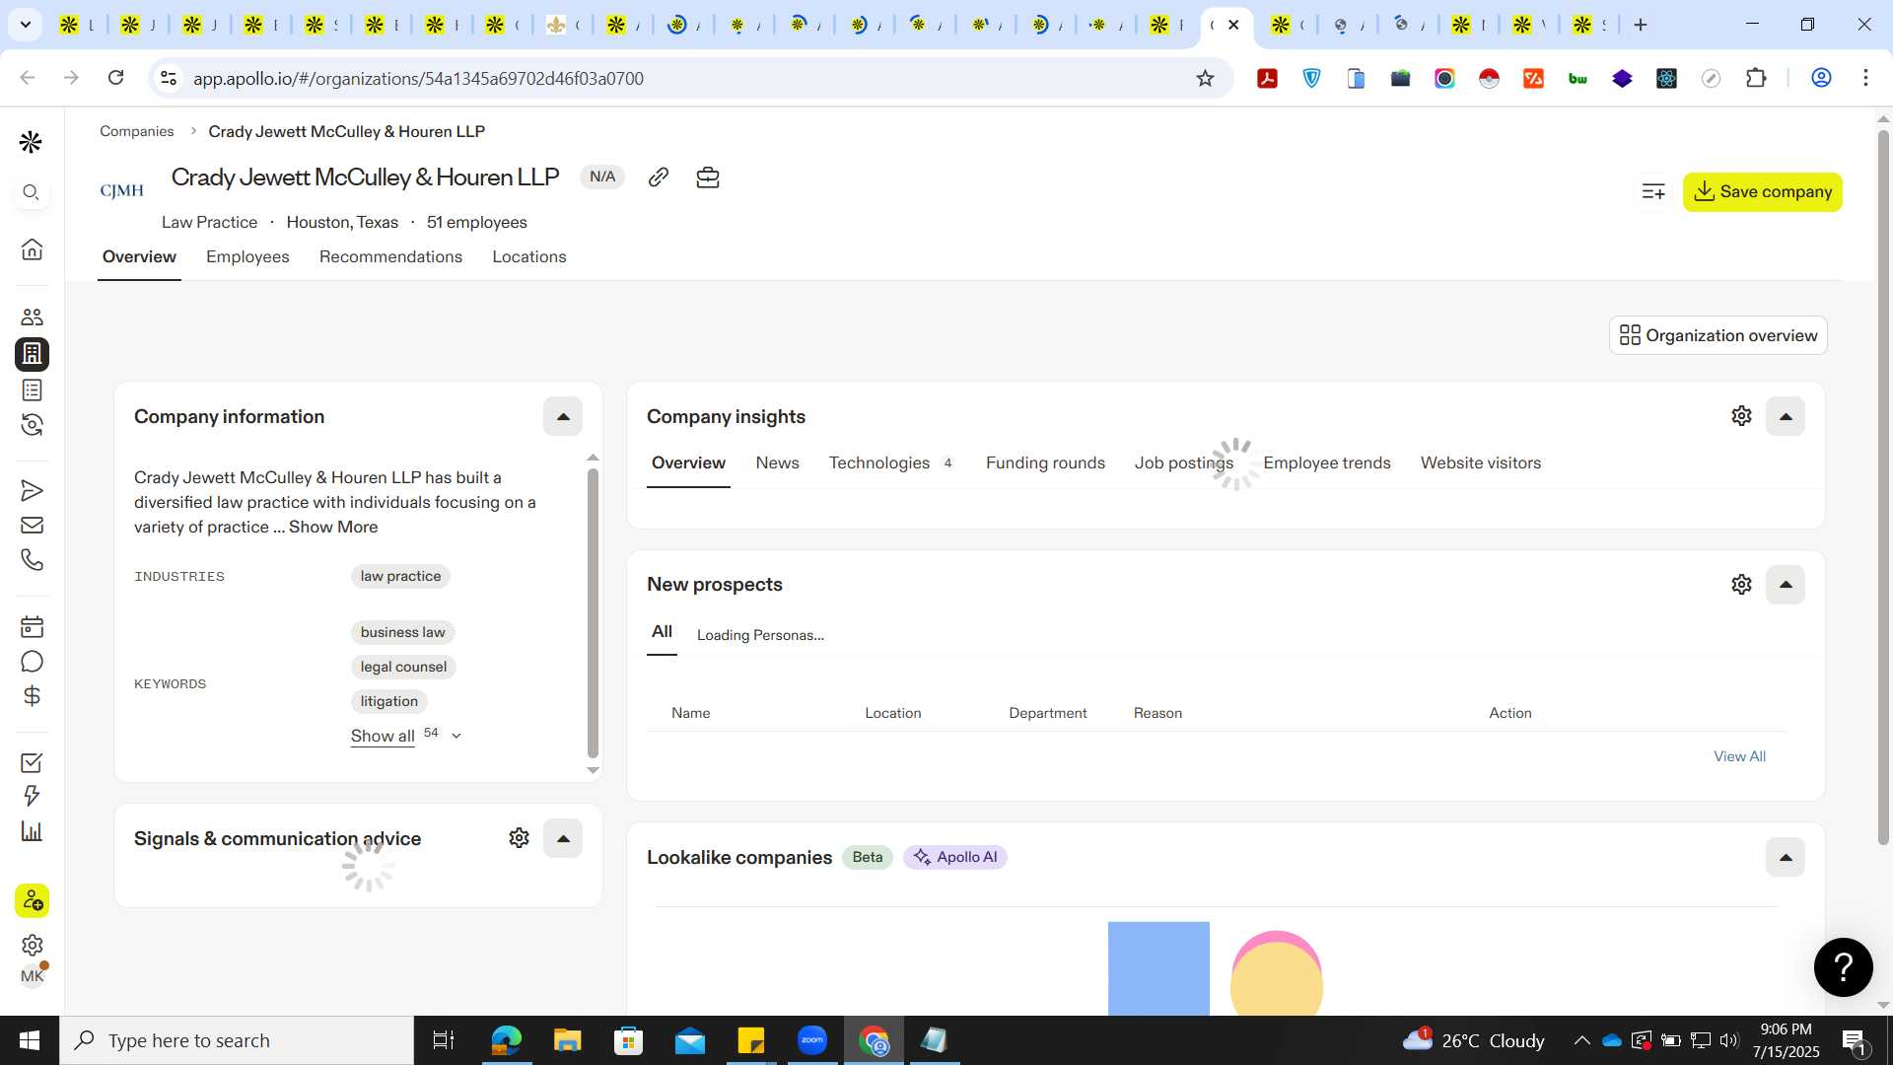Open the browser tab search dropdown
1893x1065 pixels.
(25, 25)
